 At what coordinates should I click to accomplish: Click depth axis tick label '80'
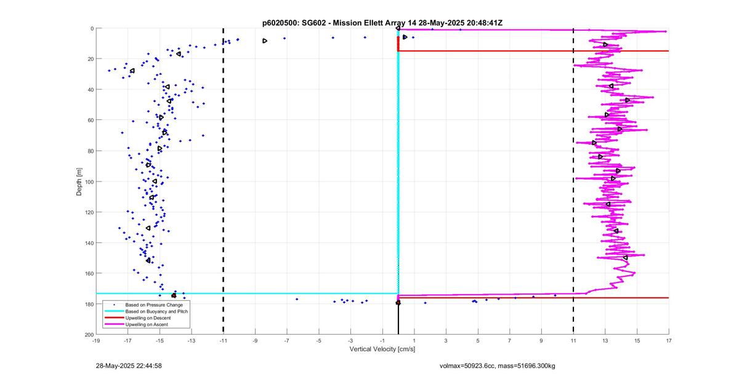pos(90,151)
